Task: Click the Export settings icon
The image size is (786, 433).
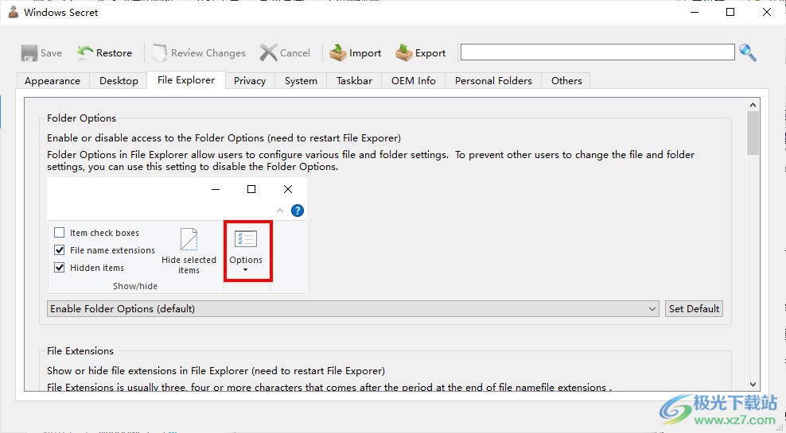Action: pyautogui.click(x=404, y=53)
